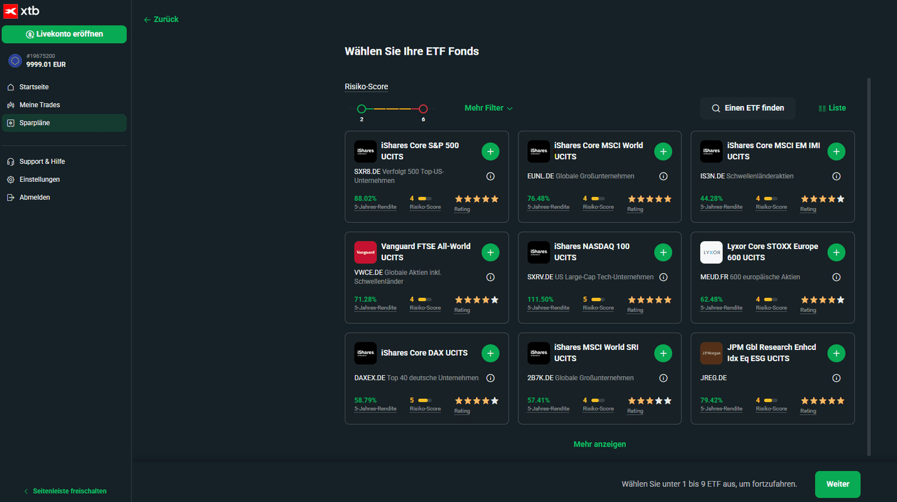The width and height of the screenshot is (897, 502).
Task: Click the Risiko-Score value on the DAX card
Action: point(412,400)
